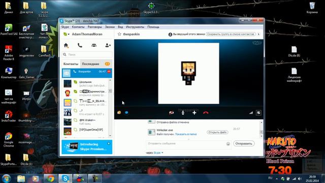Screen dimensions: 325x183
Task: Click the plus add participants button
Action: (194, 113)
